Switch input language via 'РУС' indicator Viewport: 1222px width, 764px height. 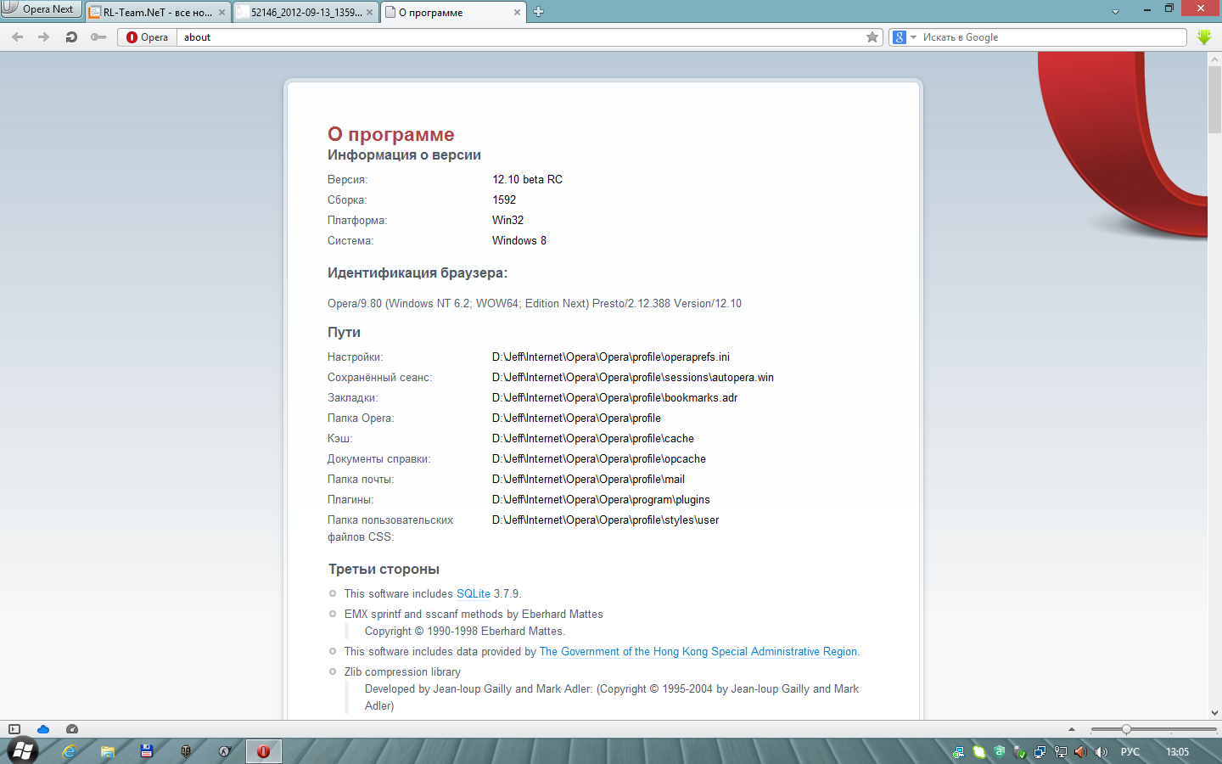(1130, 752)
